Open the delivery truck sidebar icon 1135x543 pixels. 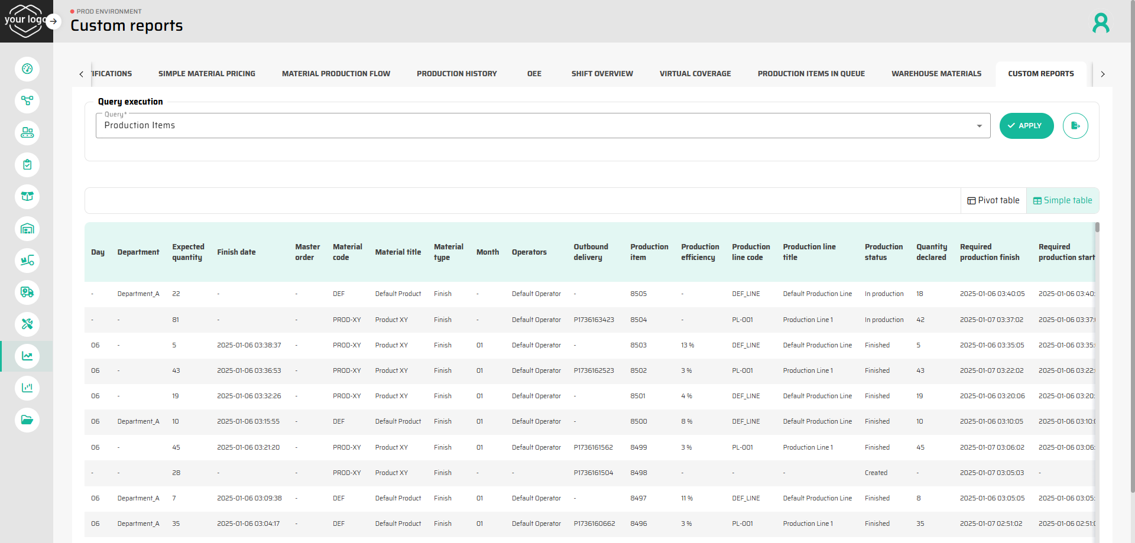coord(27,292)
